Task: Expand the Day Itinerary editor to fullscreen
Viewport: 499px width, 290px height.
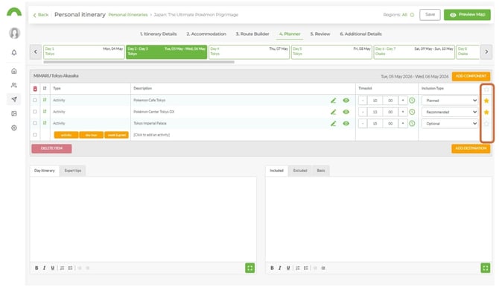Action: tap(250, 268)
